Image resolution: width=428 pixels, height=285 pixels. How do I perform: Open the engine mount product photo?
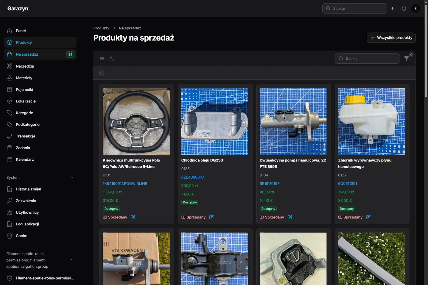pyautogui.click(x=293, y=259)
